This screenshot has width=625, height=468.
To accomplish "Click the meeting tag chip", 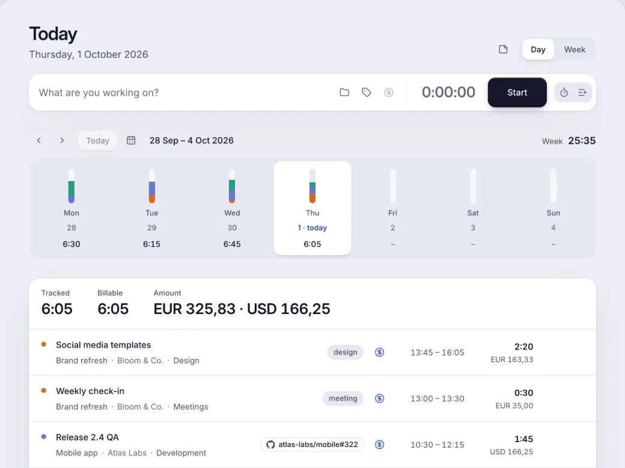I will tap(343, 398).
